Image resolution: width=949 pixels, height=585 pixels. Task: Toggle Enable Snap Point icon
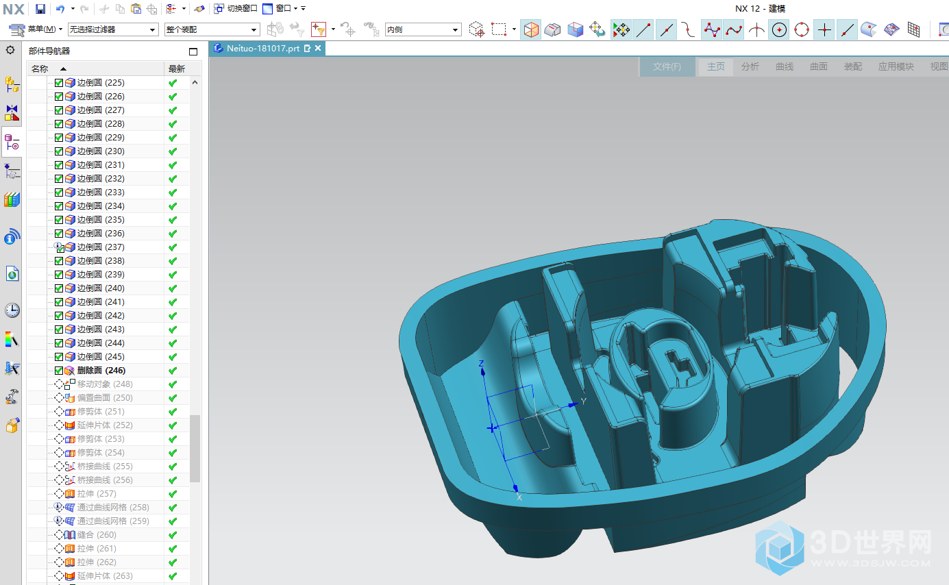tap(621, 29)
